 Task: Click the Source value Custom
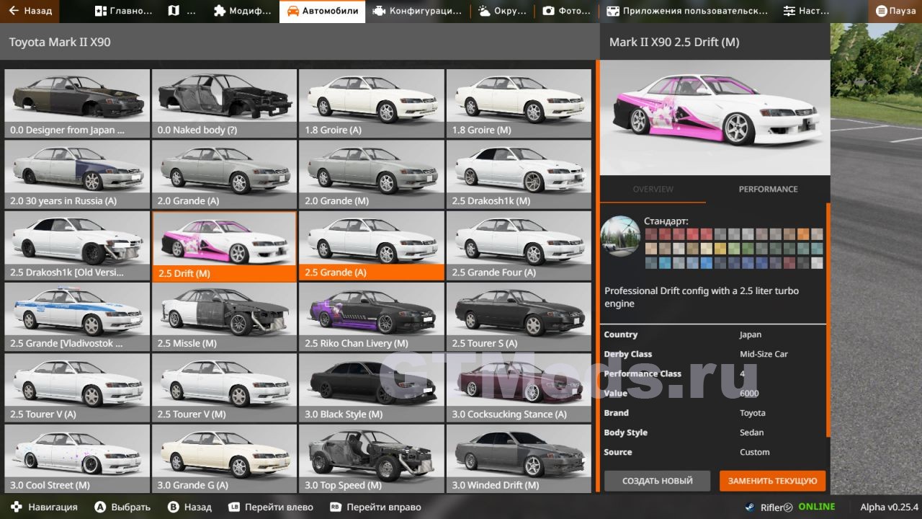[x=754, y=452]
